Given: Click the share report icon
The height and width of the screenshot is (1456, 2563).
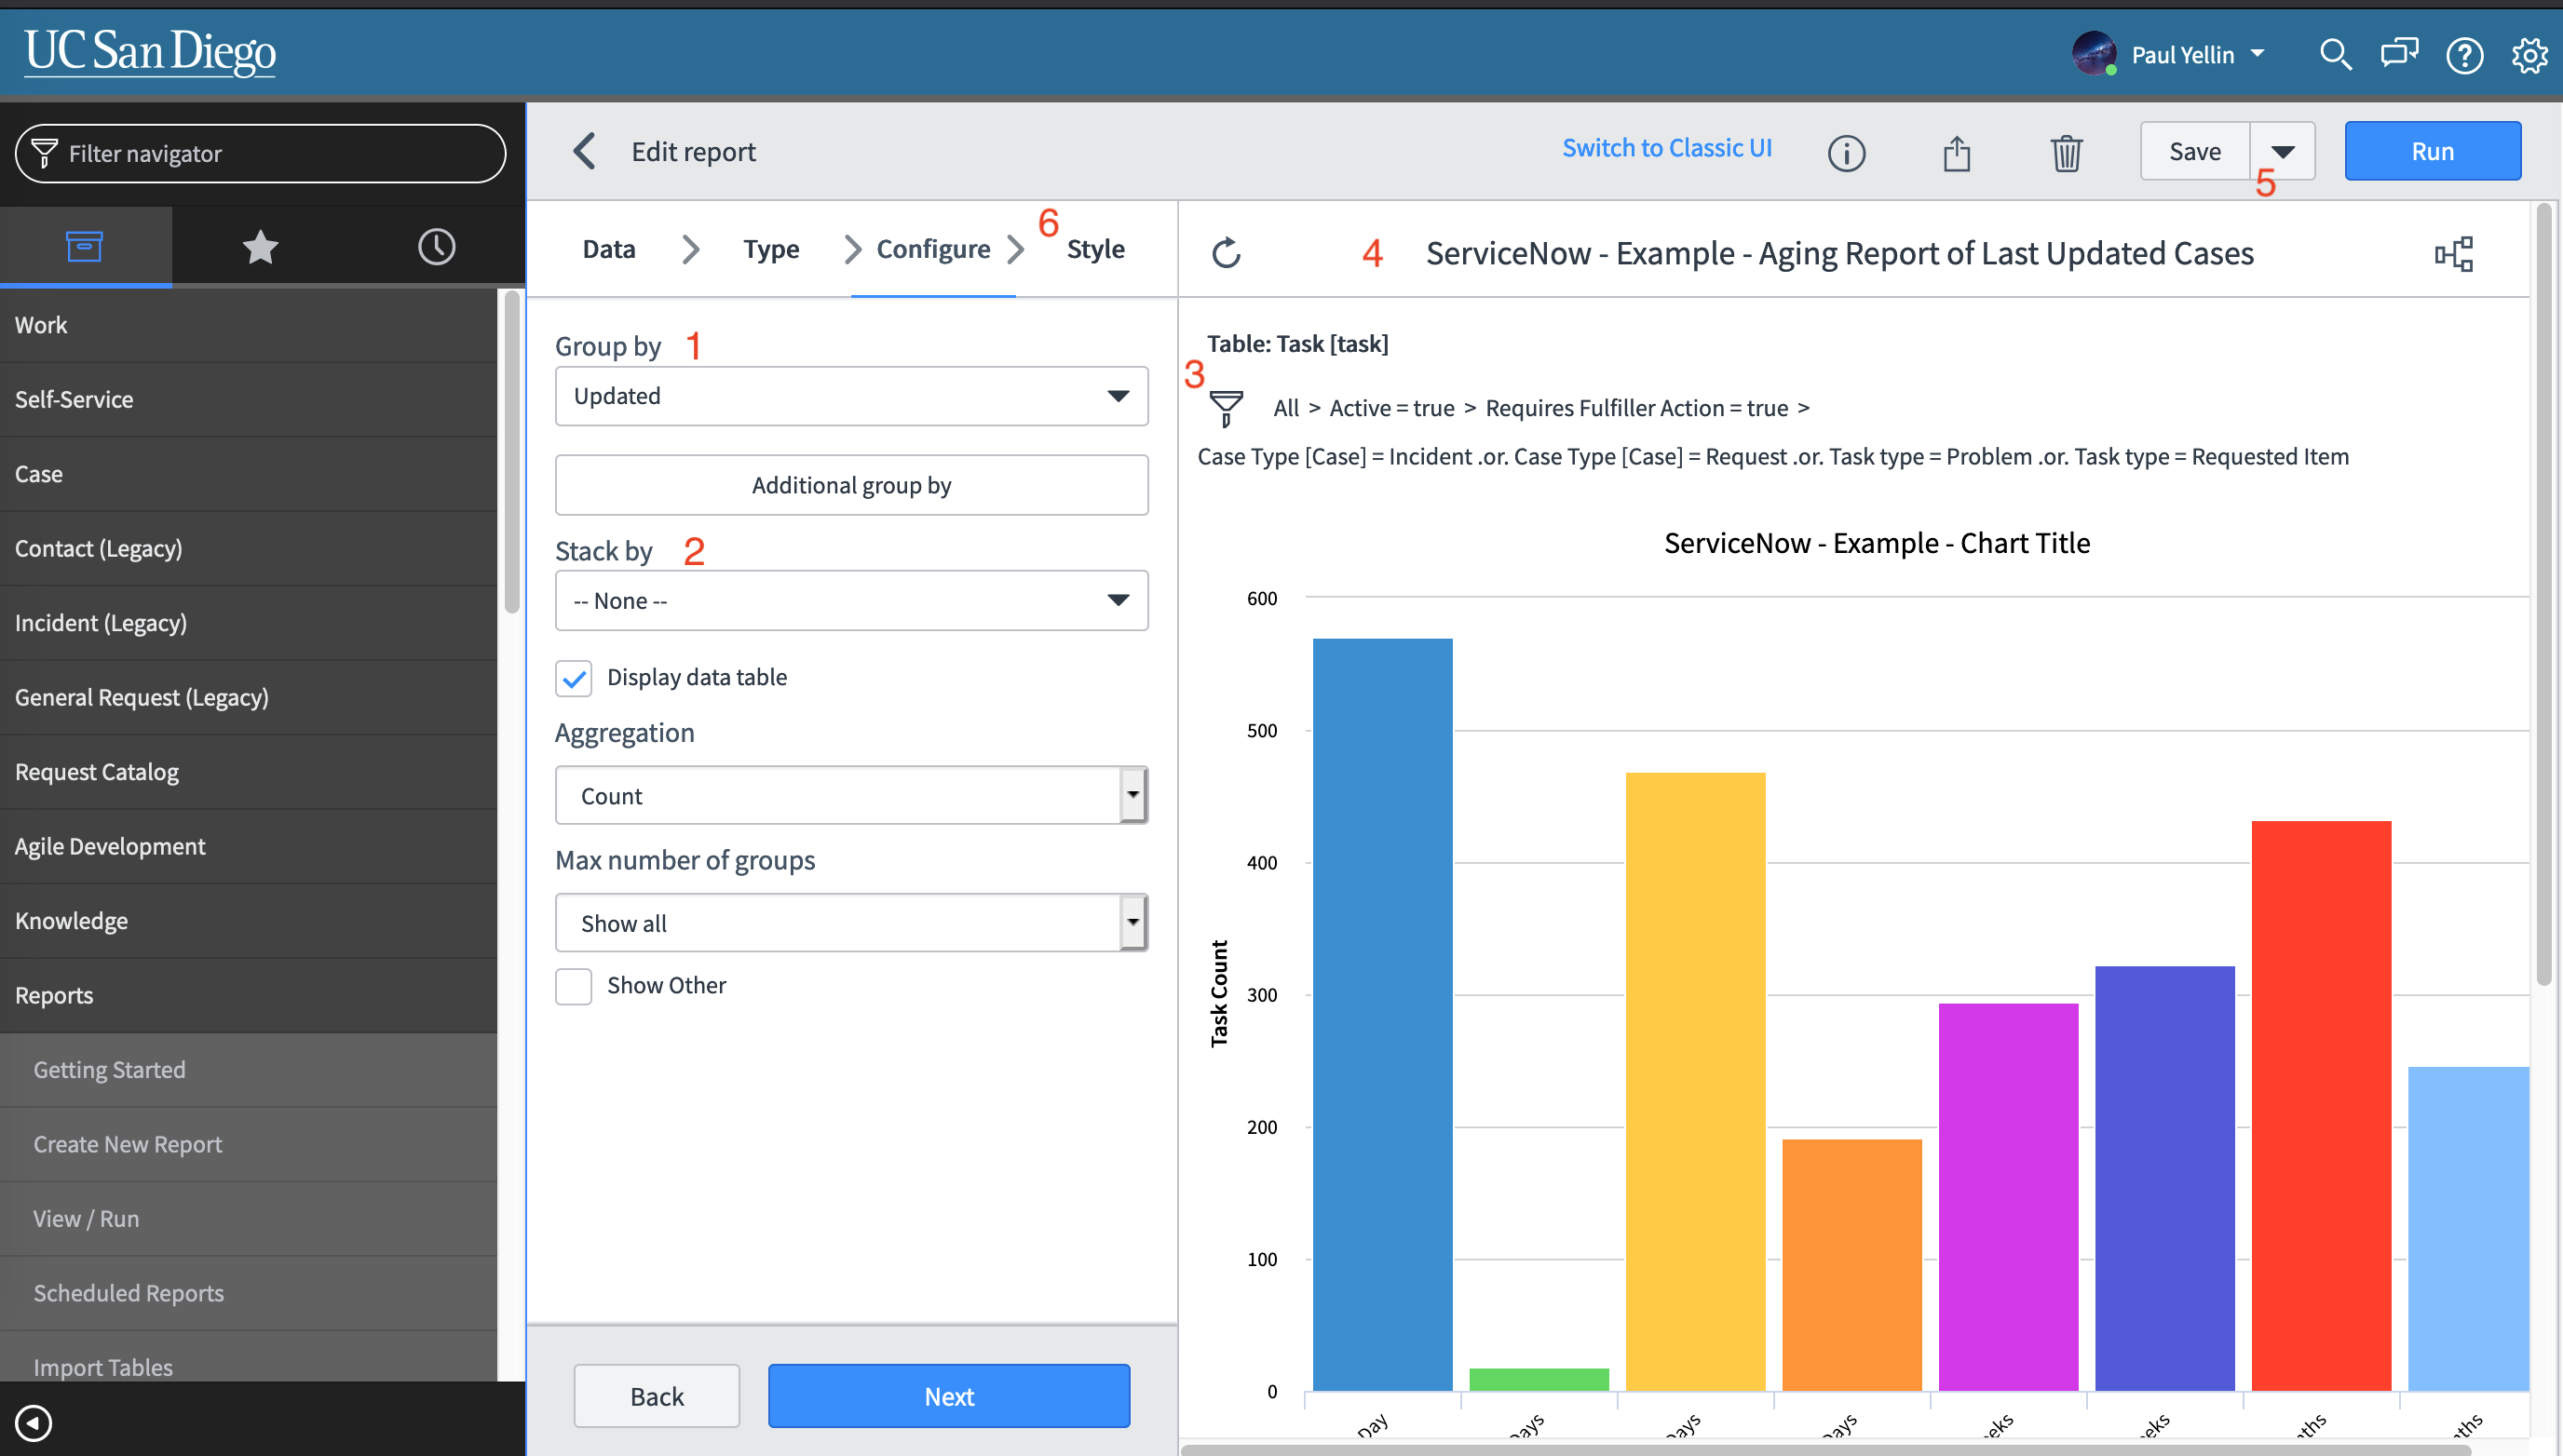Looking at the screenshot, I should (x=1957, y=153).
